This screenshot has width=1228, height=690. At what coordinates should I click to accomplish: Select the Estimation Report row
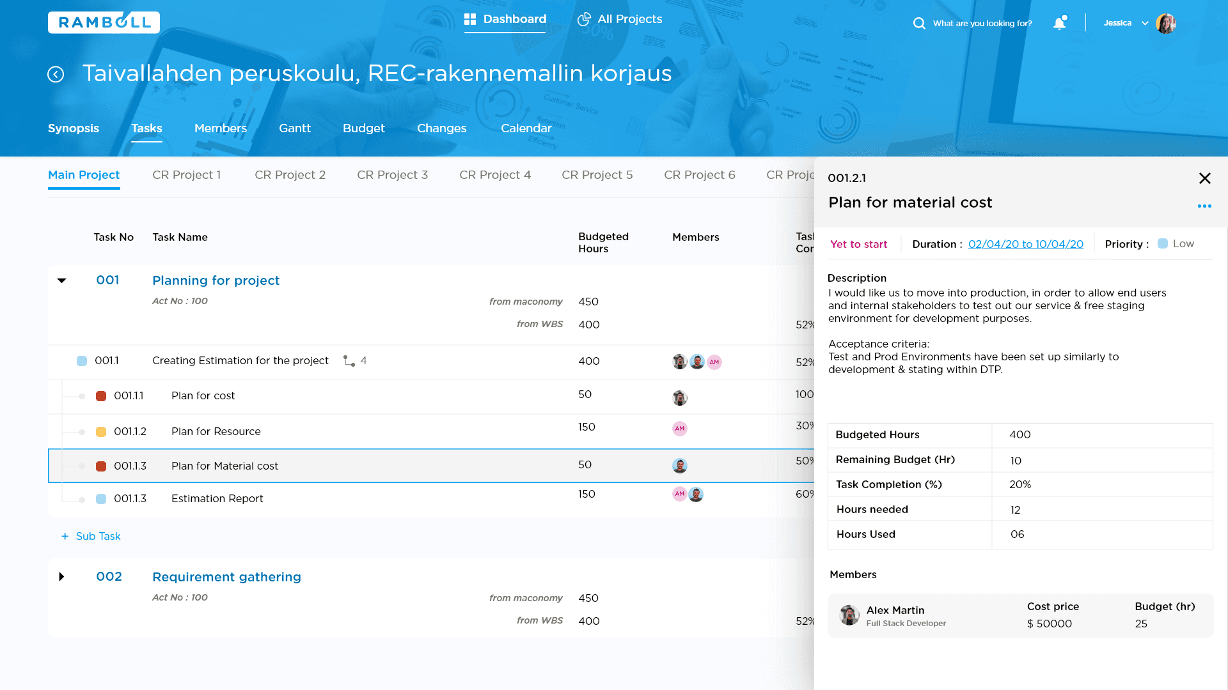tap(431, 499)
